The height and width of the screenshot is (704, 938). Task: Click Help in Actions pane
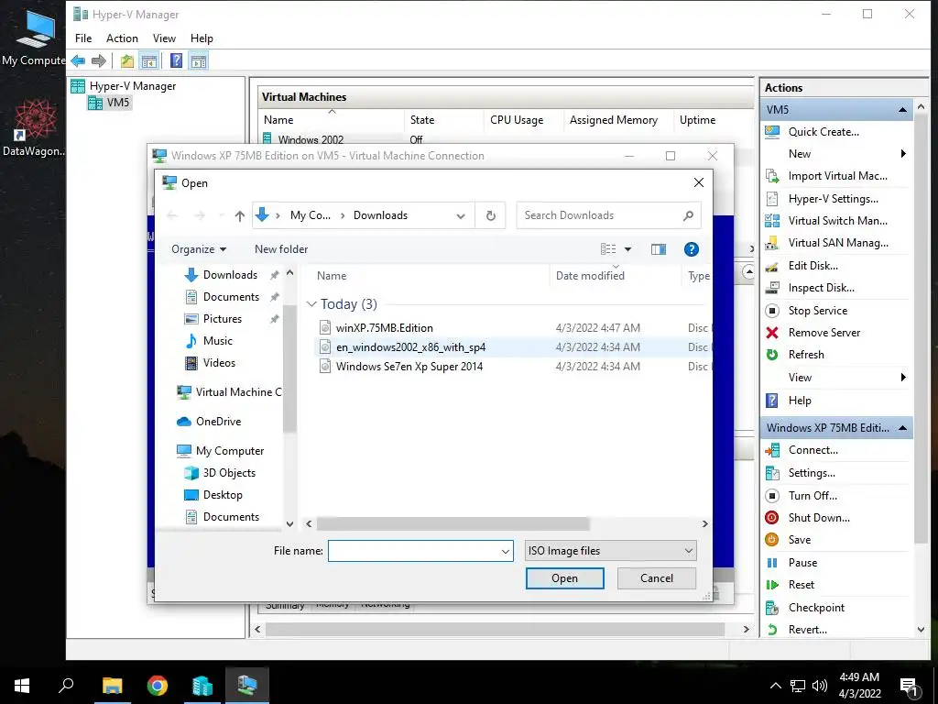[x=799, y=401]
